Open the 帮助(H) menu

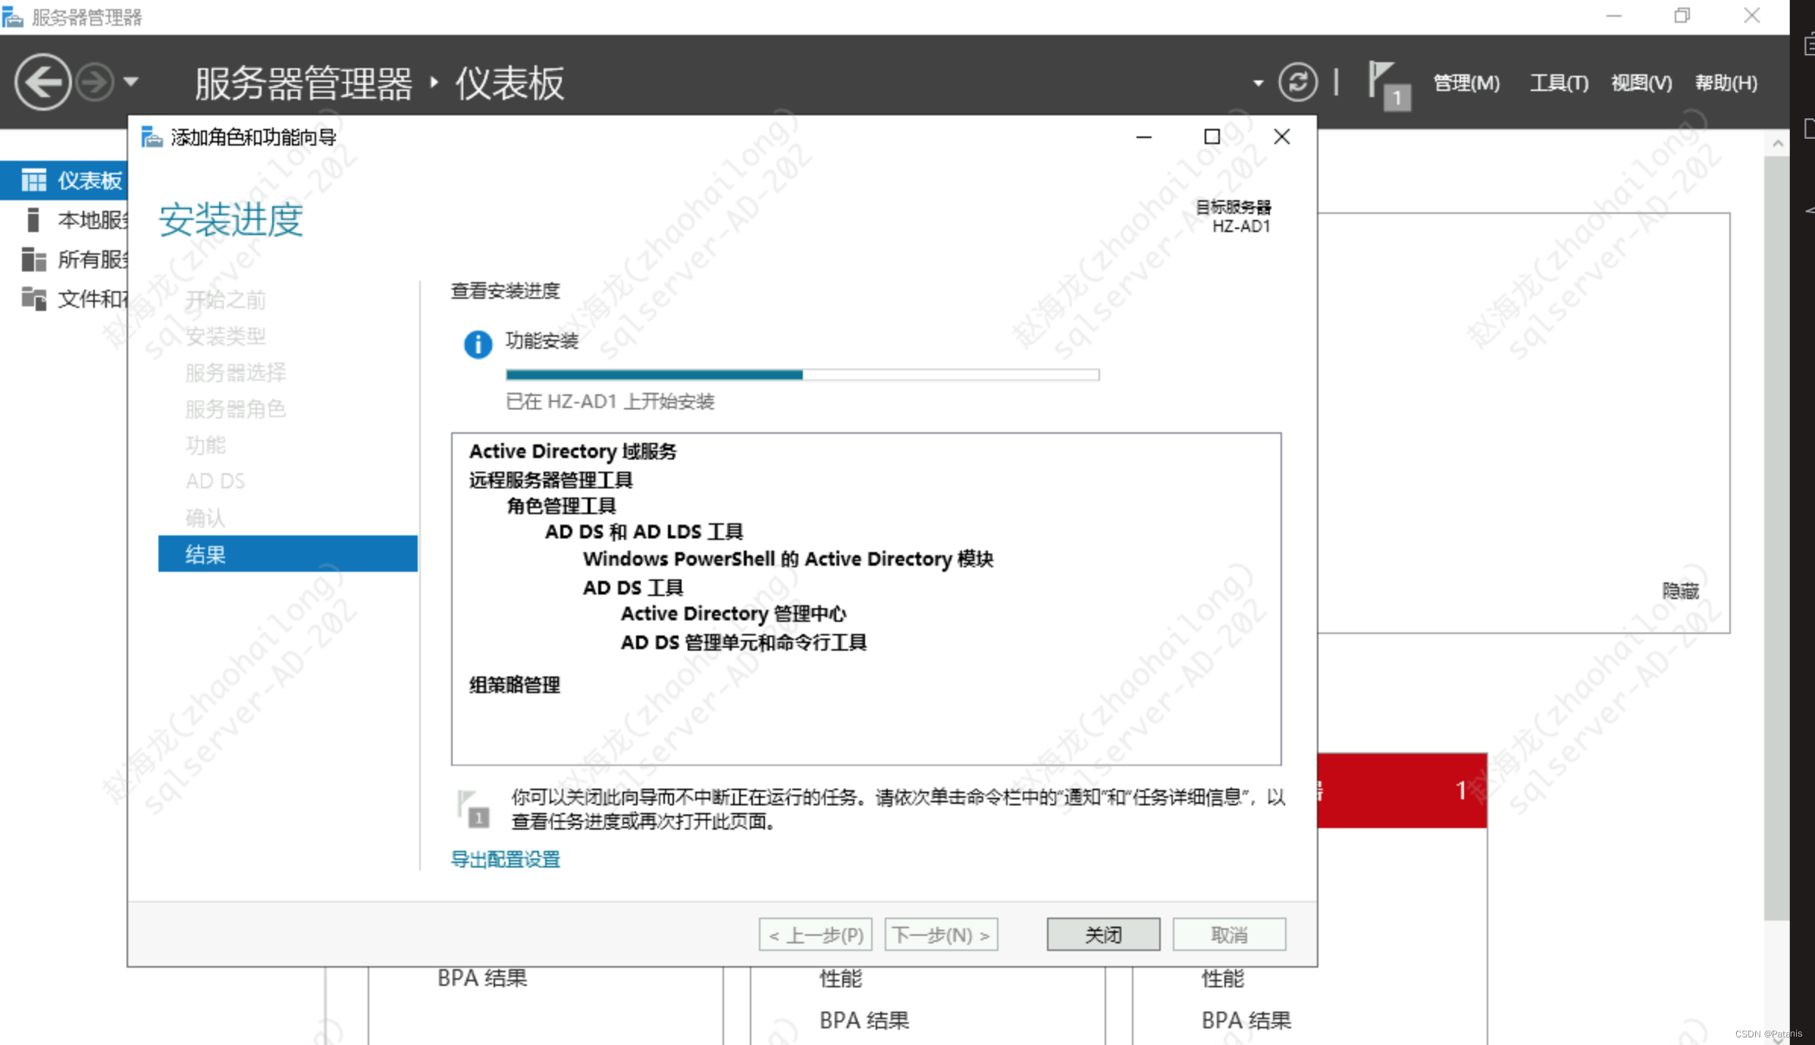(1726, 83)
